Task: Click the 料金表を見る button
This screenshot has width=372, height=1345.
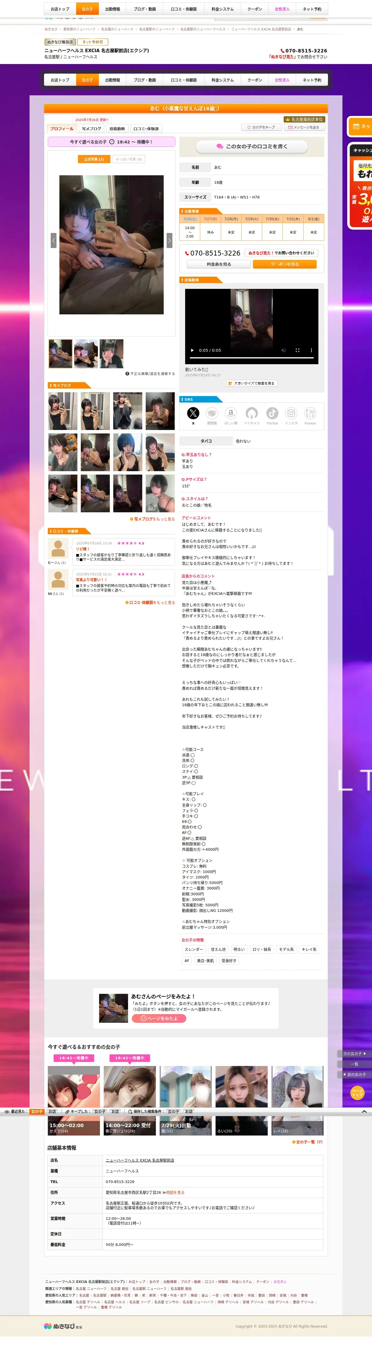Action: coord(219,264)
